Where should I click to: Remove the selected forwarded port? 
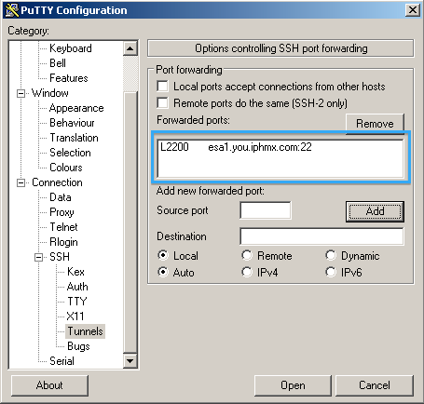click(375, 124)
